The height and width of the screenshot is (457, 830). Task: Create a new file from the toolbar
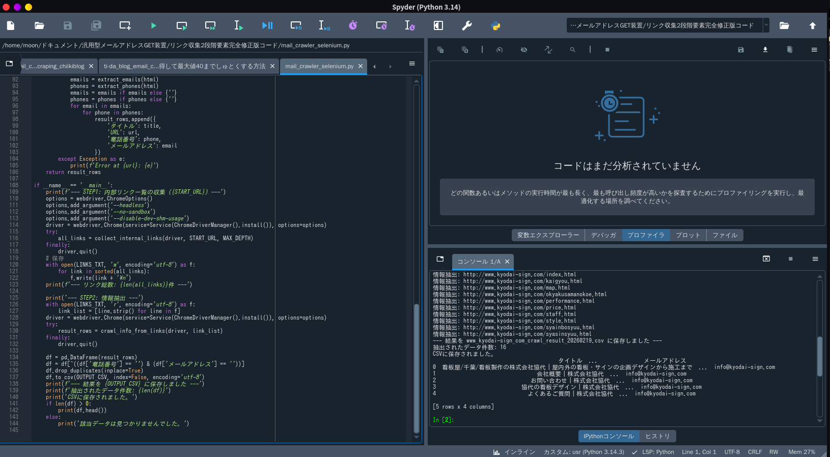[x=11, y=25]
